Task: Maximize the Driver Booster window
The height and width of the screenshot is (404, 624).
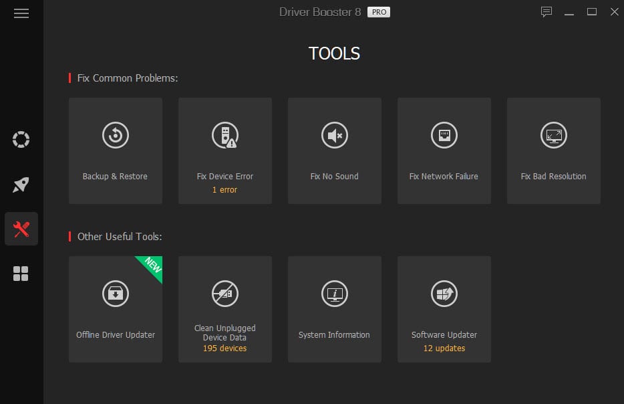Action: (592, 12)
